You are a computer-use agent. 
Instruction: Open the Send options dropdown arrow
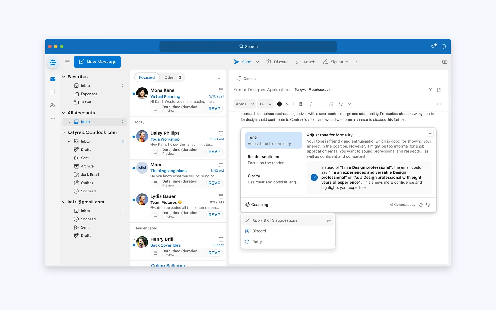(257, 62)
